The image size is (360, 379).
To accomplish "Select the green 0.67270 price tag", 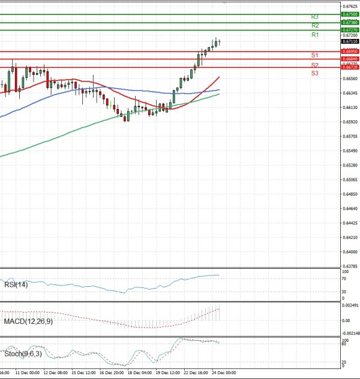I will point(350,29).
